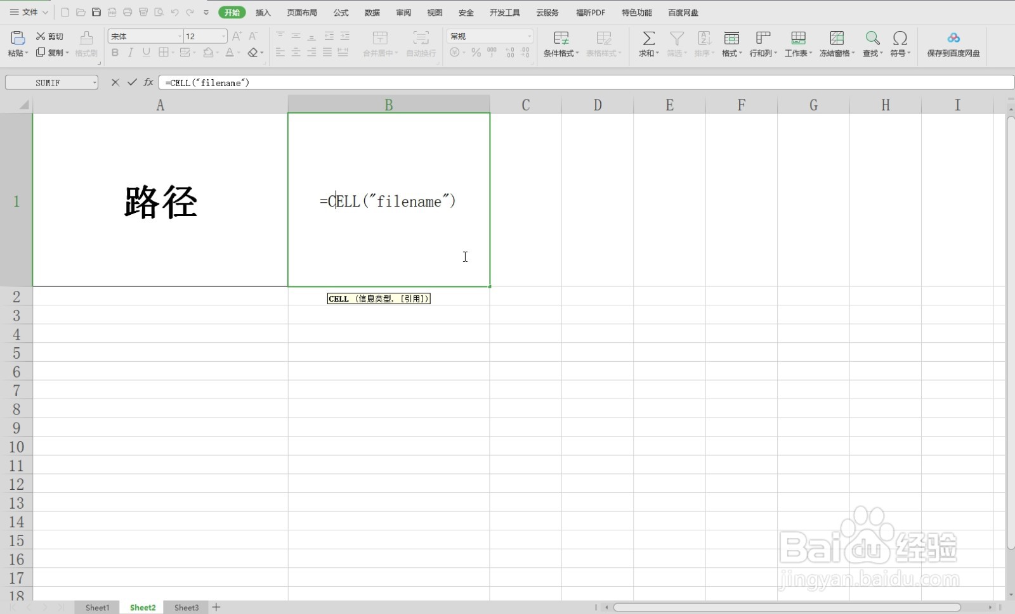Expand the File (文件) menu arrow
1015x614 pixels.
click(46, 12)
